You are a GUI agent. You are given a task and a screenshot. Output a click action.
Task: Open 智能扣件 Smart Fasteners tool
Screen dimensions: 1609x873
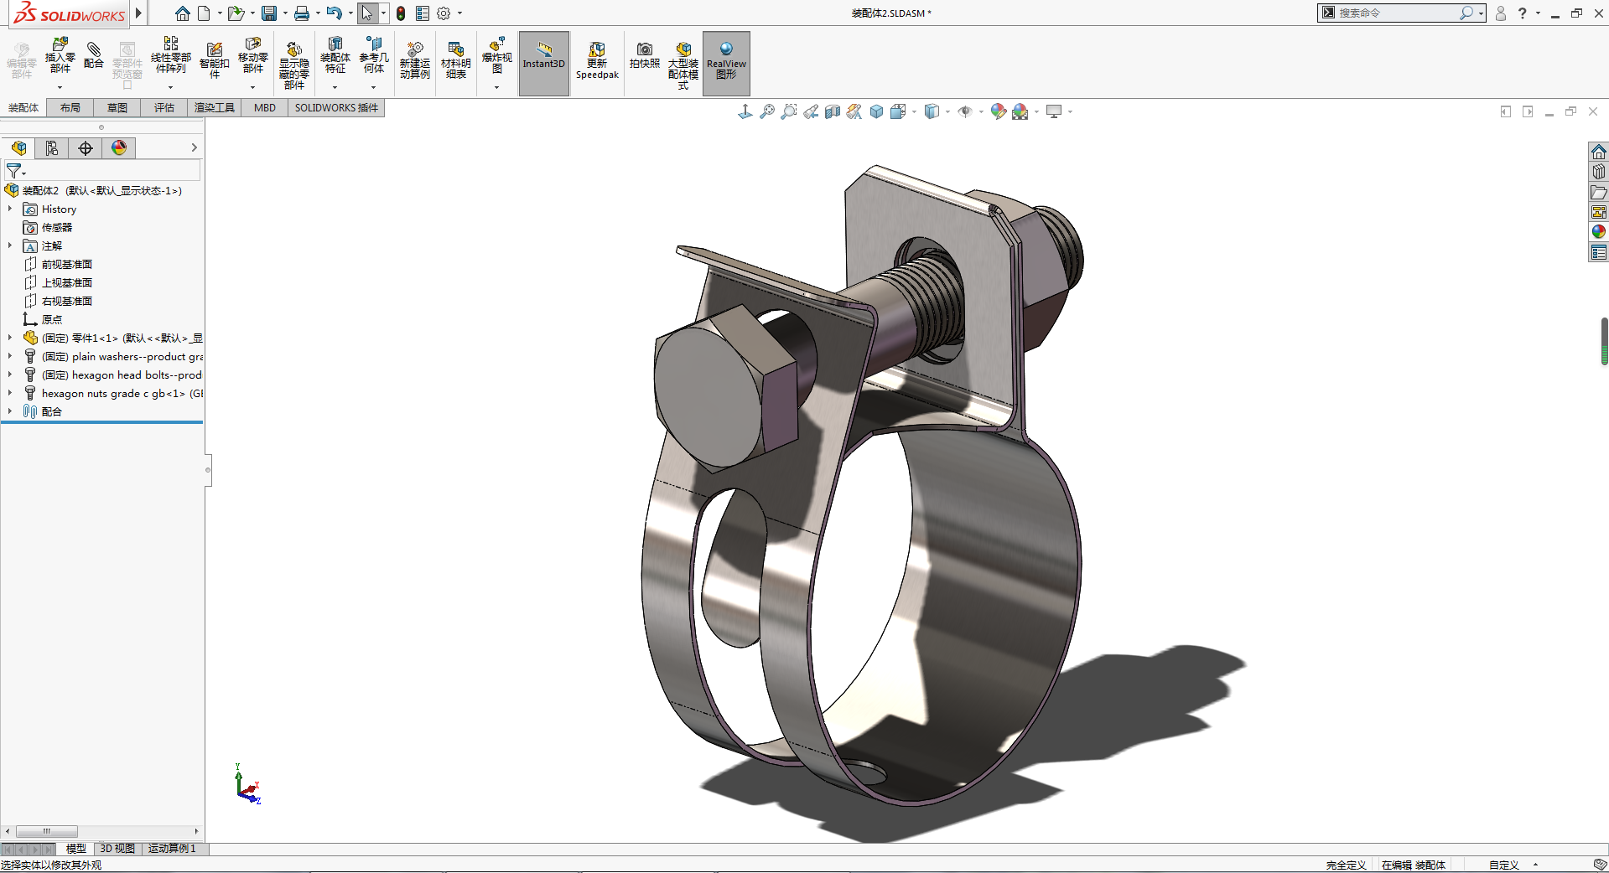tap(215, 60)
